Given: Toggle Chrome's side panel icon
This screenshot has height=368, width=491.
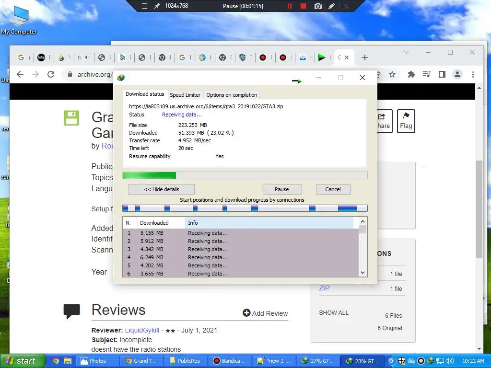Looking at the screenshot, I should 442,74.
